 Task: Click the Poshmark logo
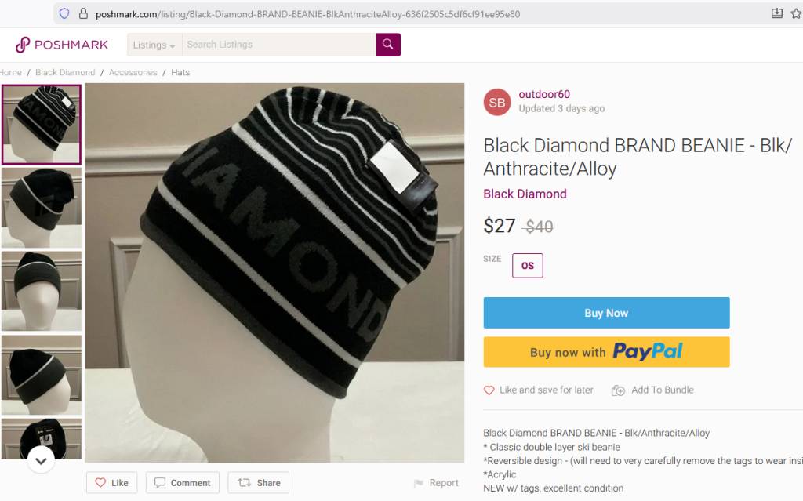62,45
